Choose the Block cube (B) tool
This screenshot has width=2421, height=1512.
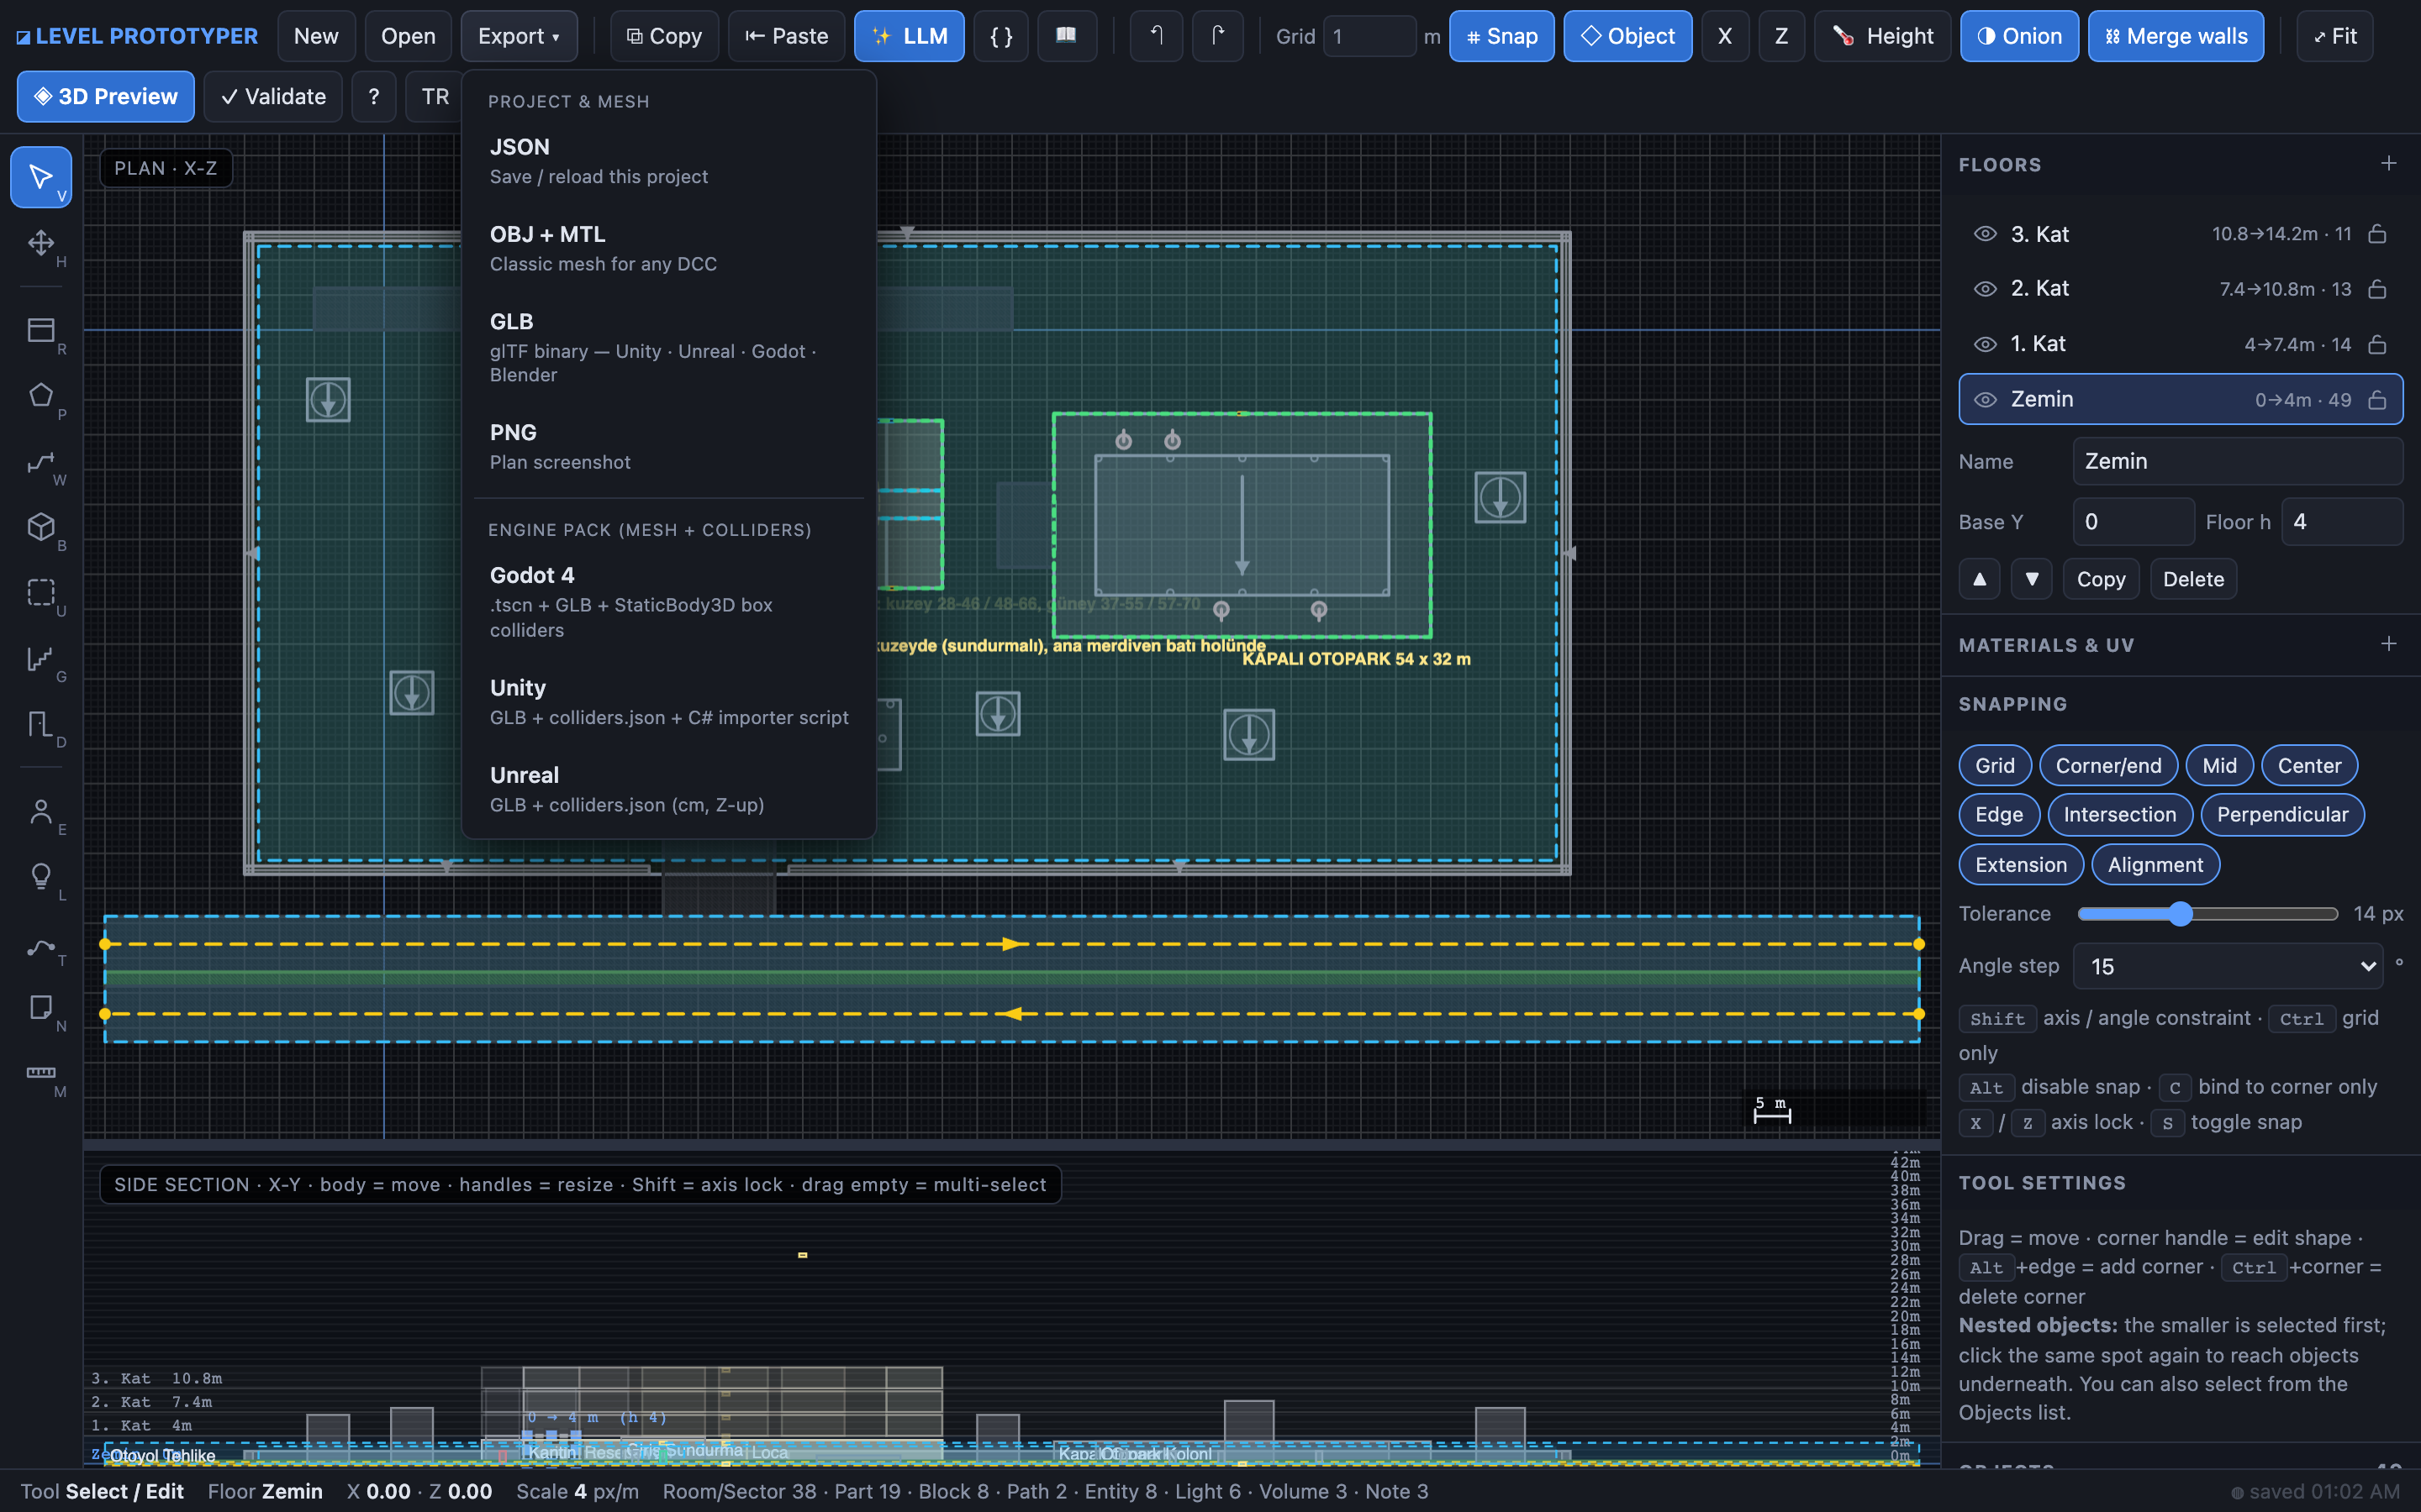click(41, 527)
